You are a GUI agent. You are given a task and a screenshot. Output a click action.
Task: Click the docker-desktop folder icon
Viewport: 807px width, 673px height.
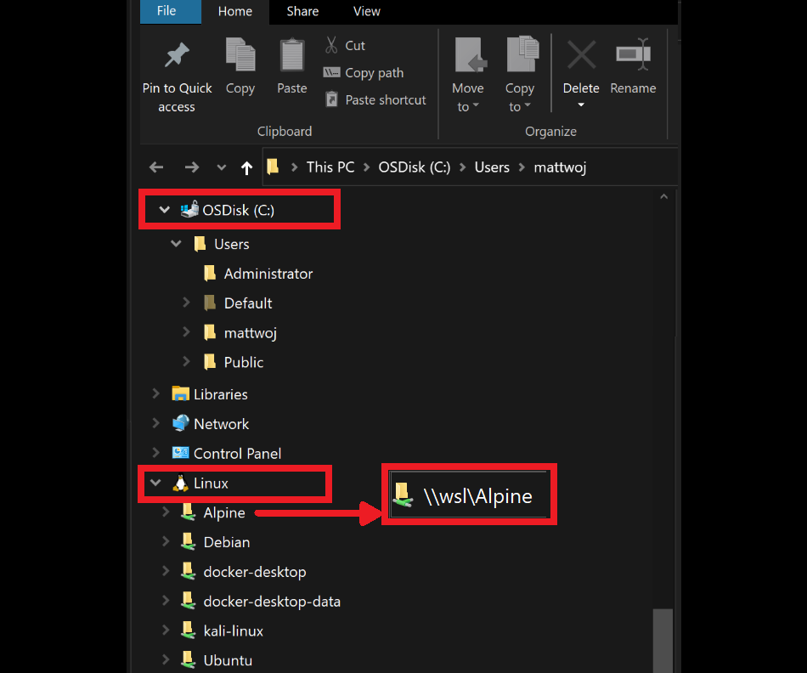tap(188, 571)
